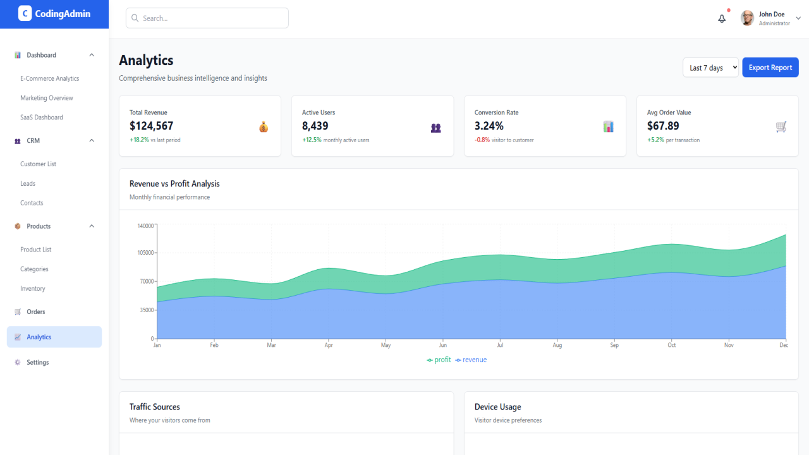Viewport: 809px width, 455px height.
Task: Click the notification bell icon
Action: (x=722, y=18)
